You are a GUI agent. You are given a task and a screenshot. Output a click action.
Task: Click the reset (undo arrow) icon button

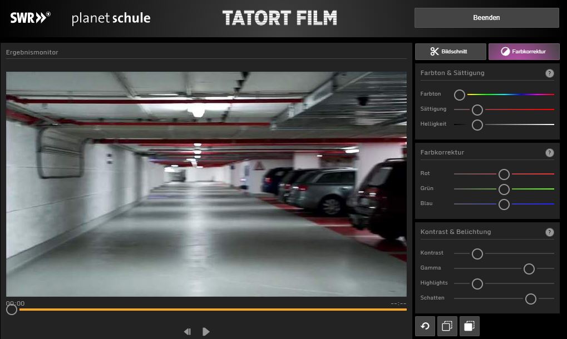tap(425, 327)
